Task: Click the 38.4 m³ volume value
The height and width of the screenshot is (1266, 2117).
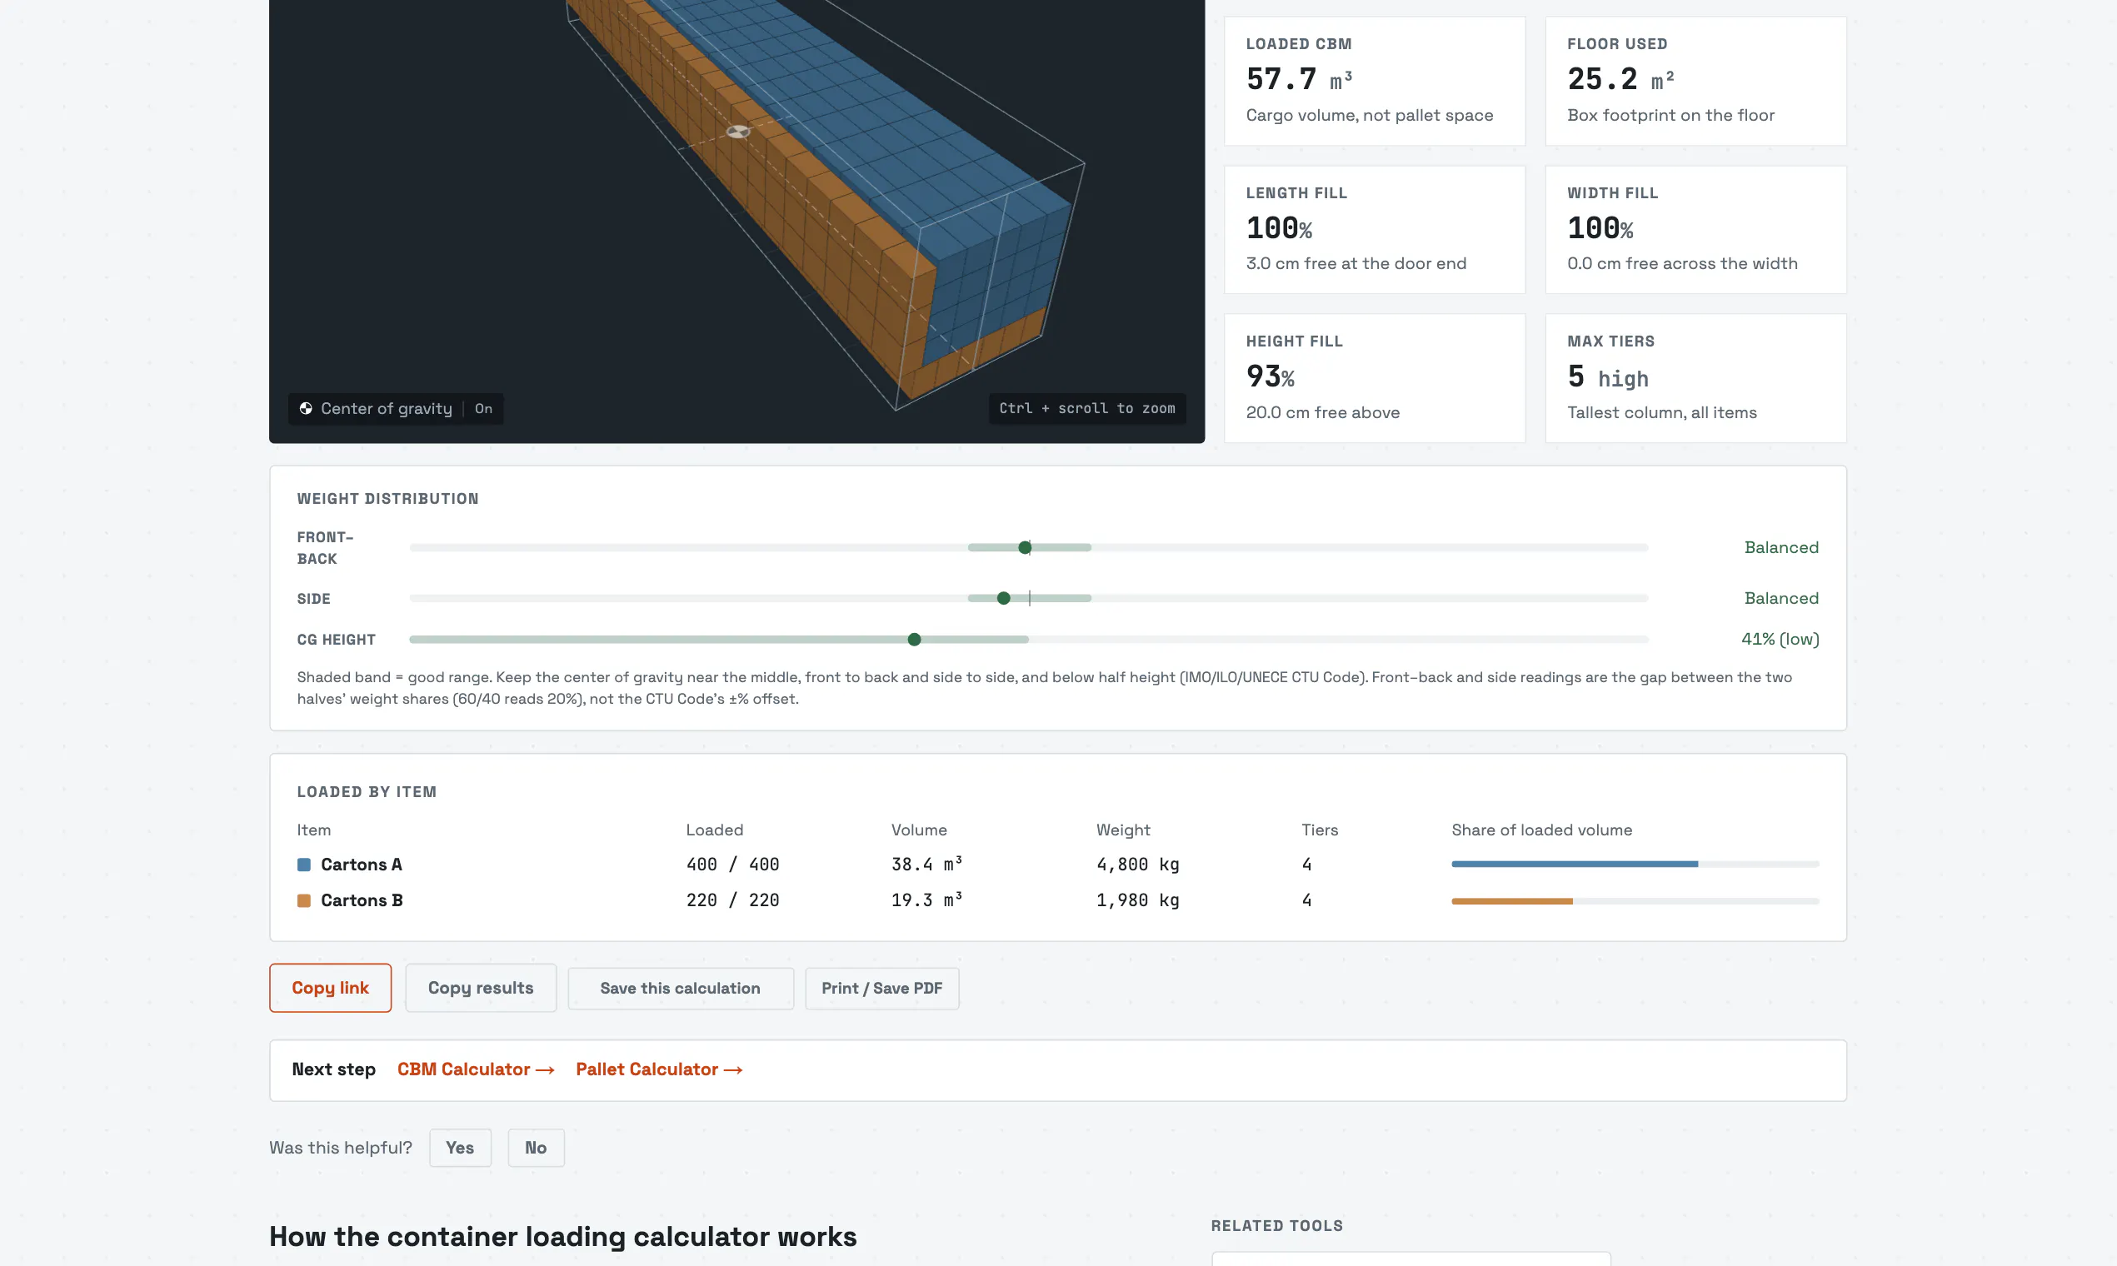Action: point(926,865)
